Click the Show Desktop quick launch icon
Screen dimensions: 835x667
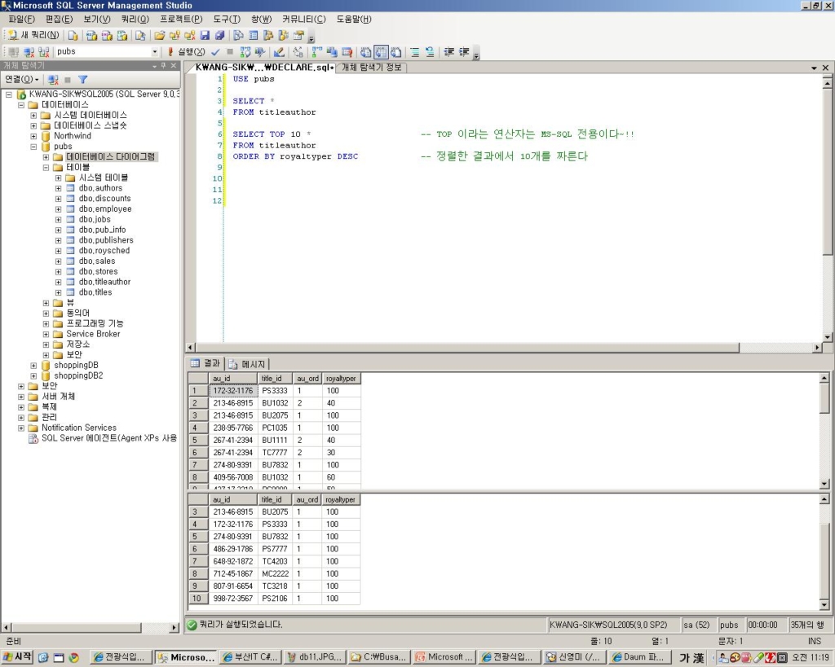[x=59, y=657]
